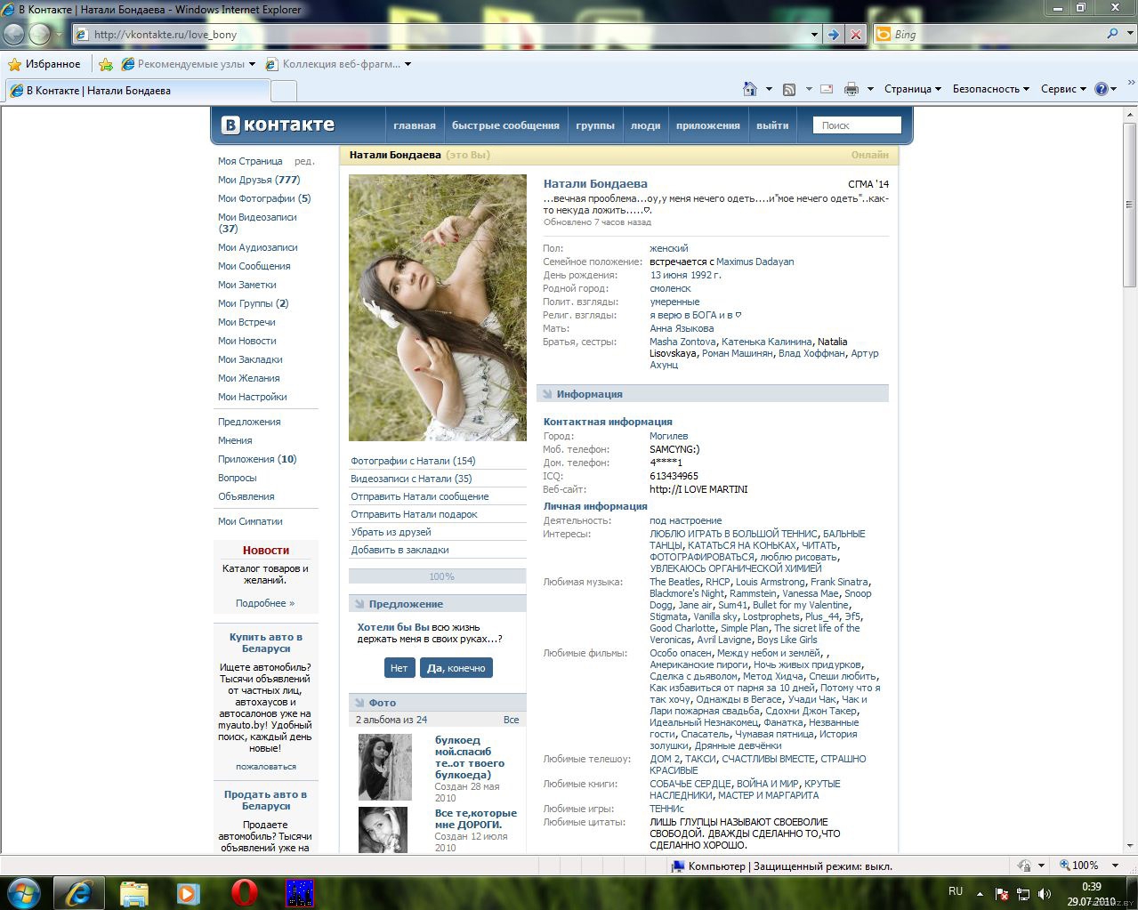The height and width of the screenshot is (910, 1138).
Task: Open a new browser tab
Action: (x=283, y=91)
